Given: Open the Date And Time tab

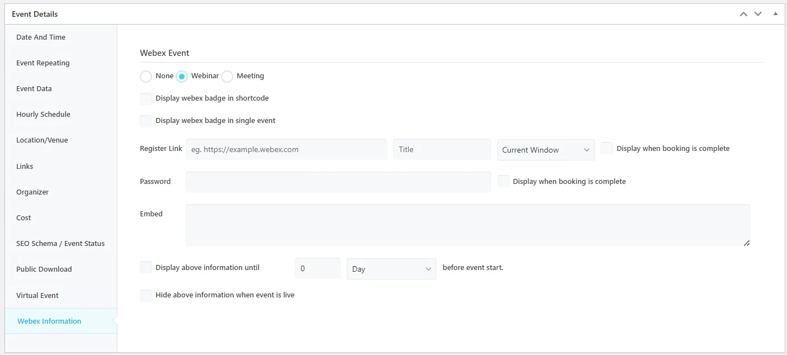Looking at the screenshot, I should 41,37.
